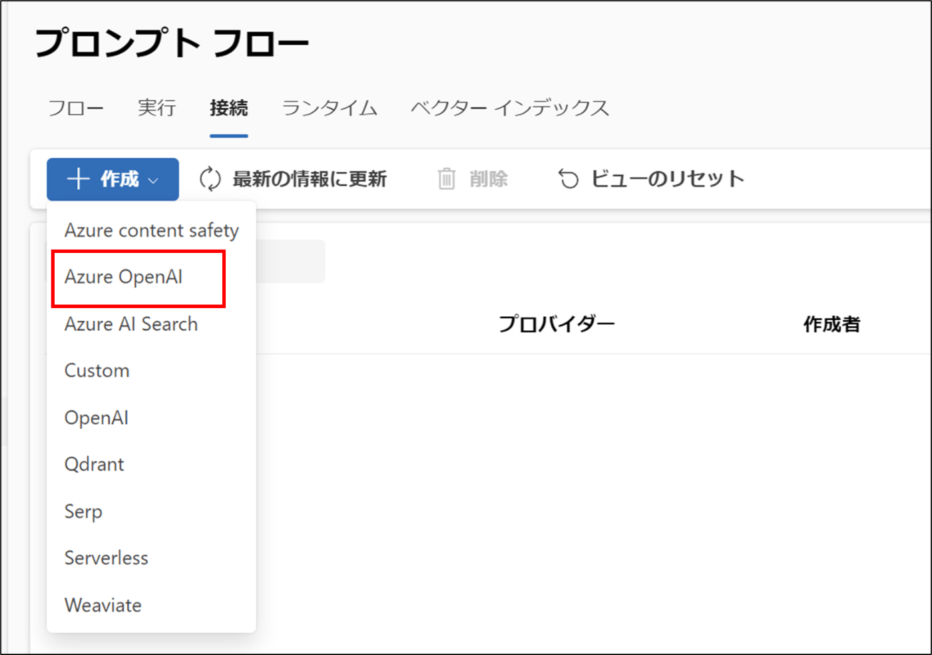This screenshot has height=655, width=932.
Task: Click the reset arrow icon for ビューのリセット
Action: (x=569, y=179)
